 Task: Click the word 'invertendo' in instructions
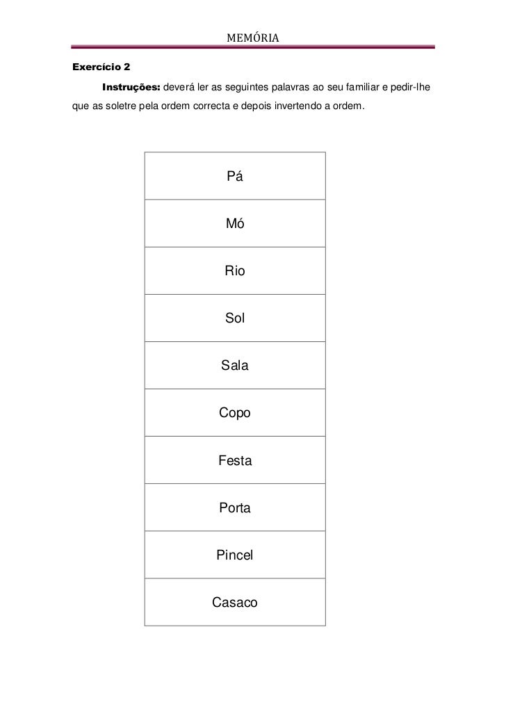[x=298, y=106]
